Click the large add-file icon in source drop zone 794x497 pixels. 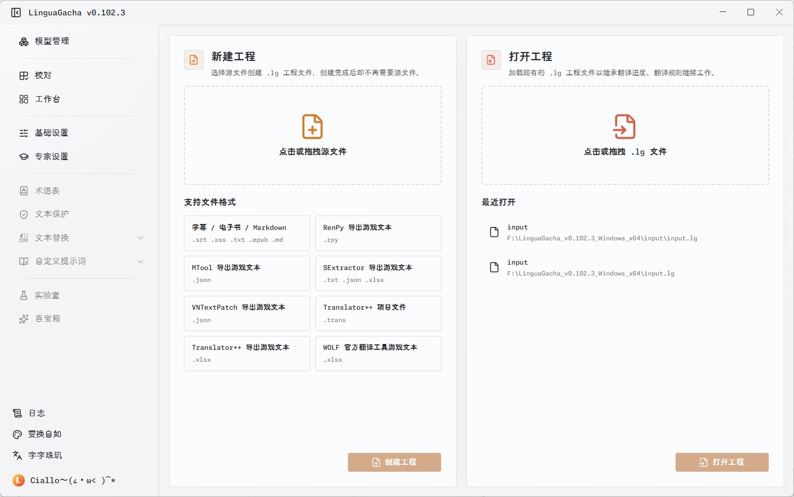(x=313, y=126)
